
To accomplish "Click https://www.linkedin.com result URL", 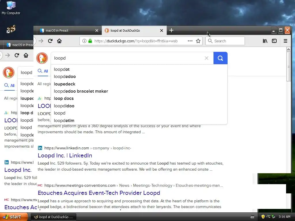I will (x=67, y=148).
